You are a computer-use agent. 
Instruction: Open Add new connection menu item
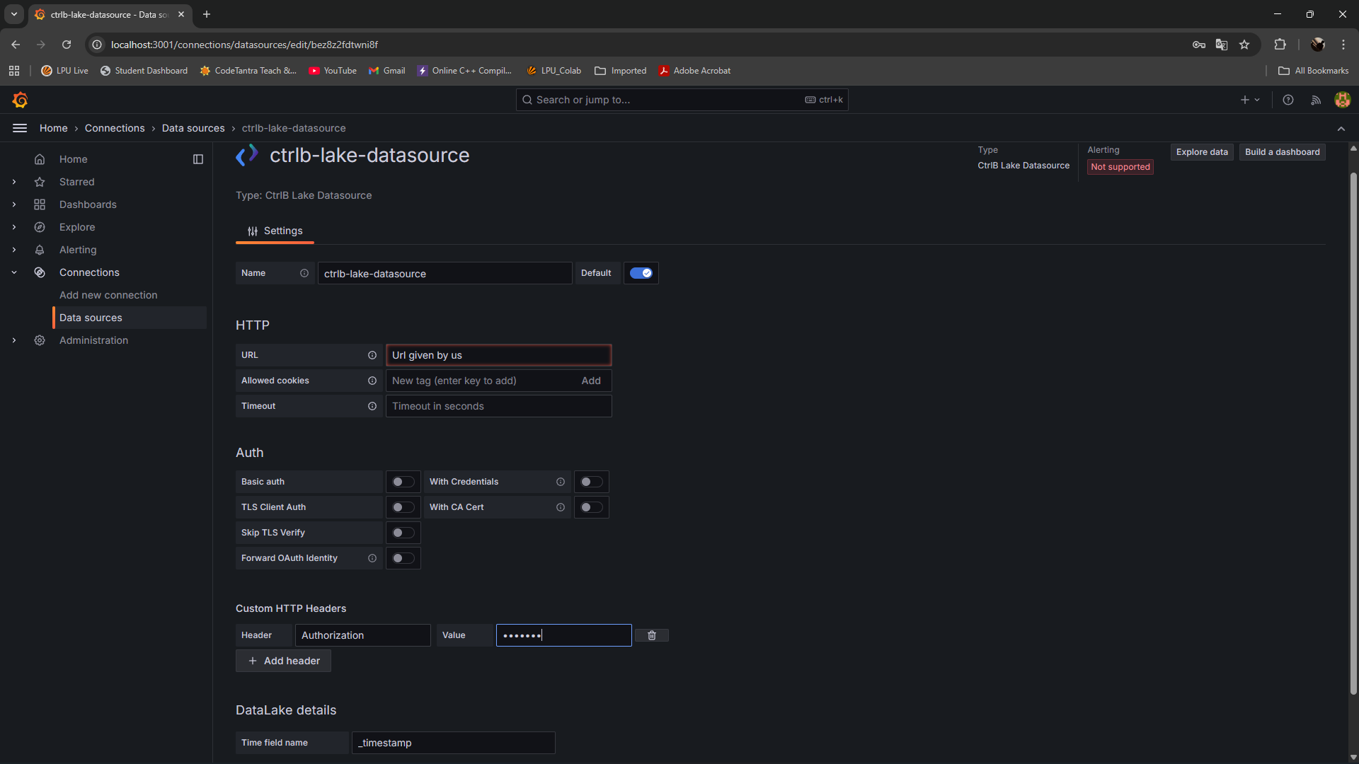[108, 295]
